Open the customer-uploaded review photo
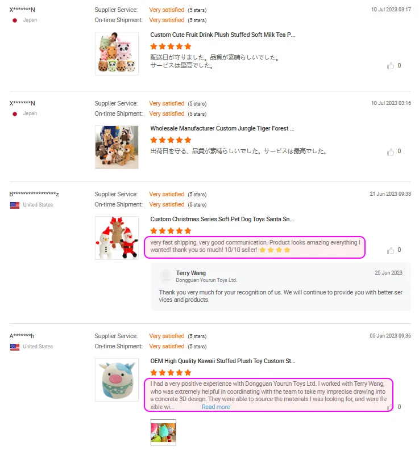 coord(163,432)
